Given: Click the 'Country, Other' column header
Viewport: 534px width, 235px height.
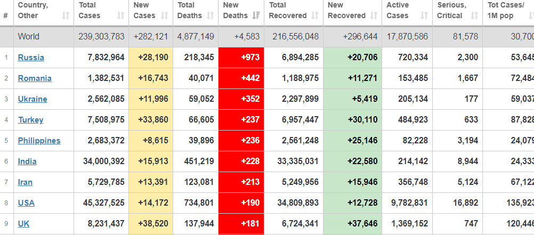Looking at the screenshot, I should (x=44, y=13).
